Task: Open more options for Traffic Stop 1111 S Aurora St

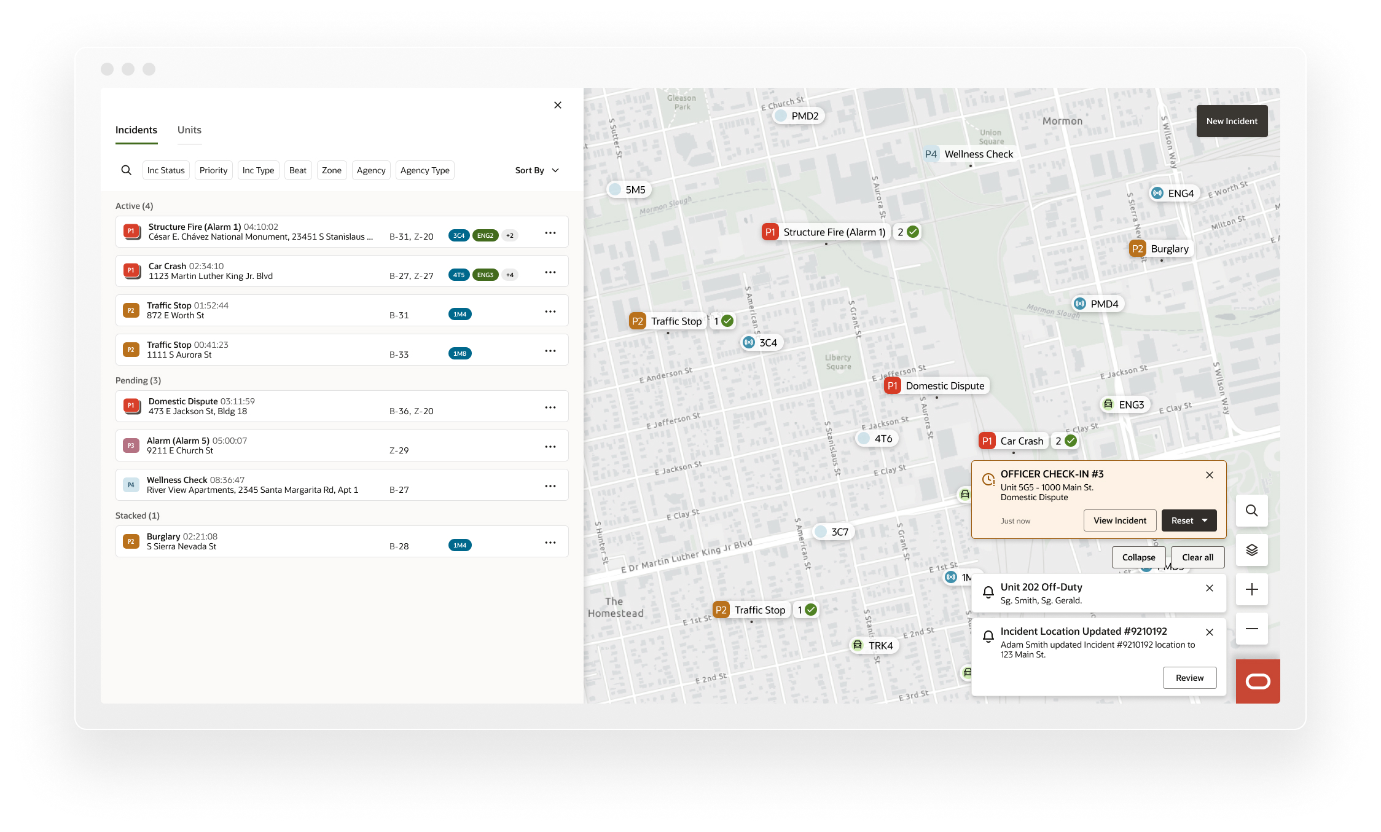Action: [550, 351]
